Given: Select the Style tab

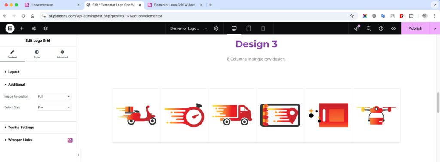Looking at the screenshot, I should (x=37, y=54).
